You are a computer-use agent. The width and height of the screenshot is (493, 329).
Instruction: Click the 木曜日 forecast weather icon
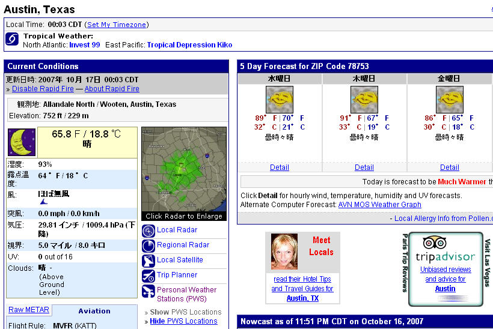pos(364,100)
